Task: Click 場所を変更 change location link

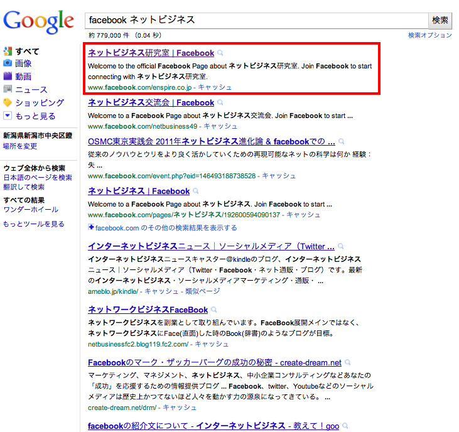Action: [x=20, y=146]
